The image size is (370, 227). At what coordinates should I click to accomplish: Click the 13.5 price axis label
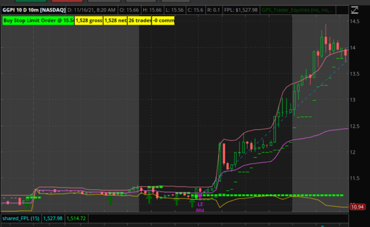click(x=355, y=74)
